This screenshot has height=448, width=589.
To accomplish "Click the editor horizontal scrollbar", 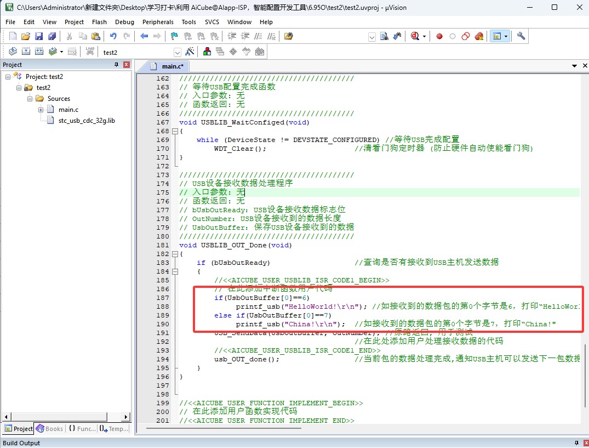I will click(224, 428).
